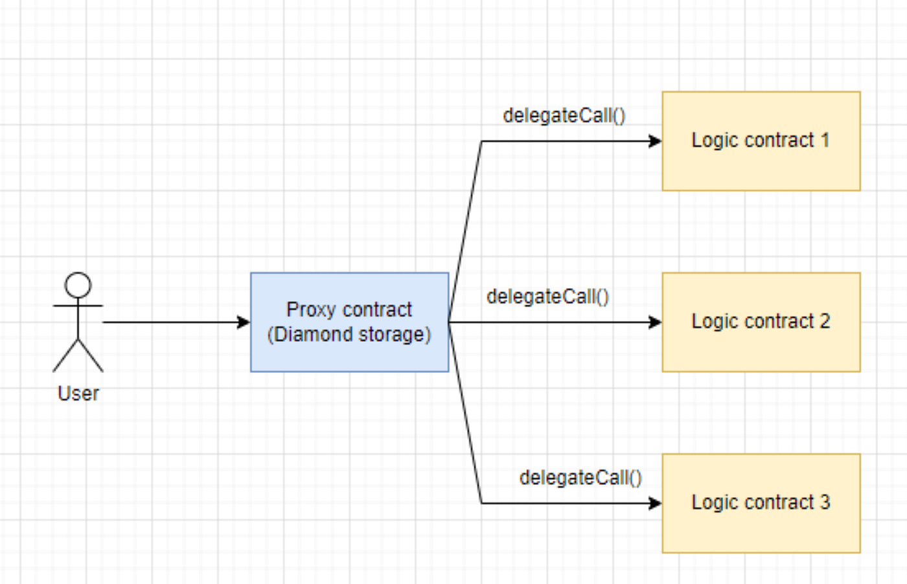
Task: Click the delegateCall() label above Logic contract 1 arrow
Action: [x=564, y=116]
